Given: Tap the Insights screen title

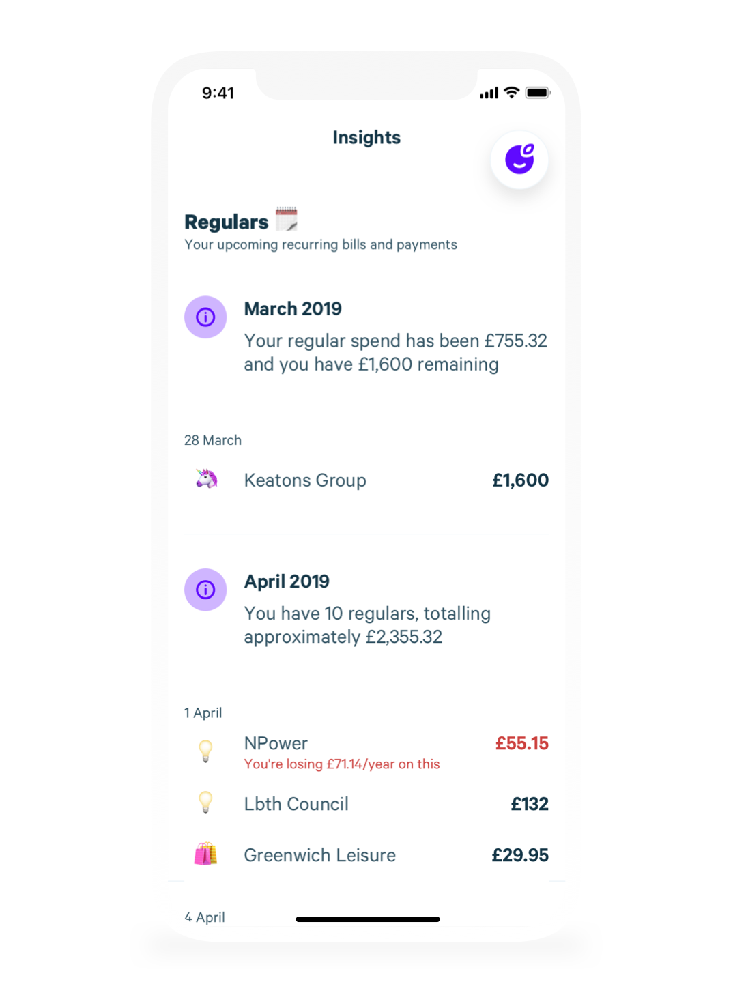Looking at the screenshot, I should click(x=366, y=138).
